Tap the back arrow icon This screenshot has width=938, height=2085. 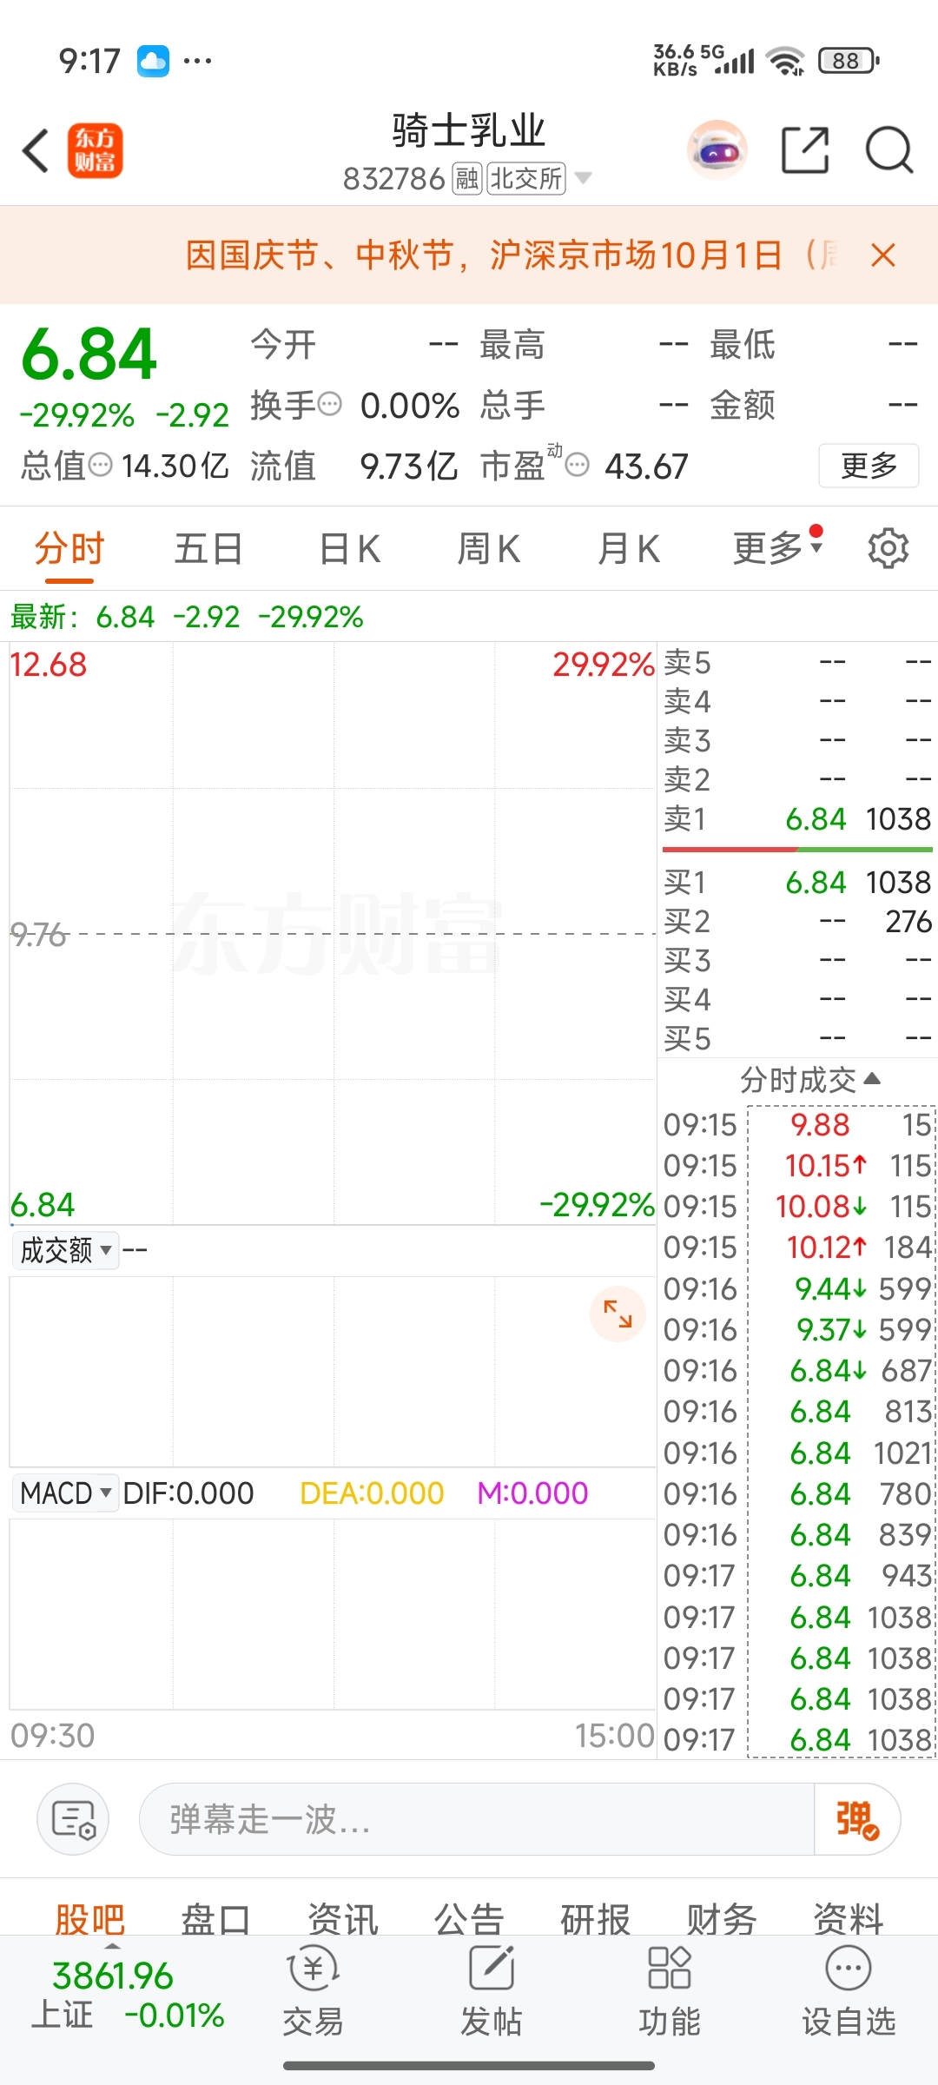click(x=36, y=151)
